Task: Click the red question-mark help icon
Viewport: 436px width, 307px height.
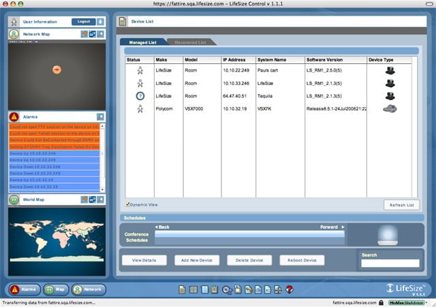Action: (290, 289)
